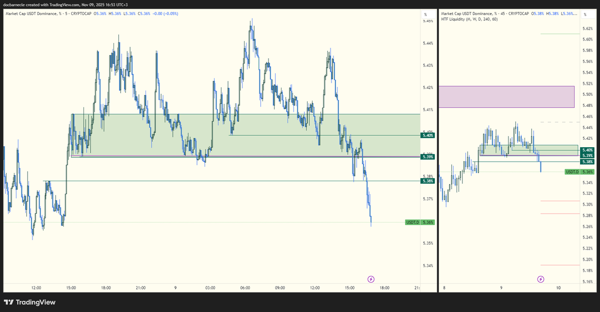This screenshot has height=312, width=600.
Task: Select the 5.39% line label on the 5-minute chart axis
Action: pyautogui.click(x=428, y=157)
